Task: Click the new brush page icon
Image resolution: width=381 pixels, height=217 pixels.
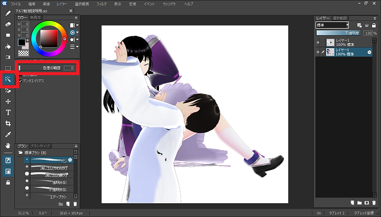Action: point(68,204)
